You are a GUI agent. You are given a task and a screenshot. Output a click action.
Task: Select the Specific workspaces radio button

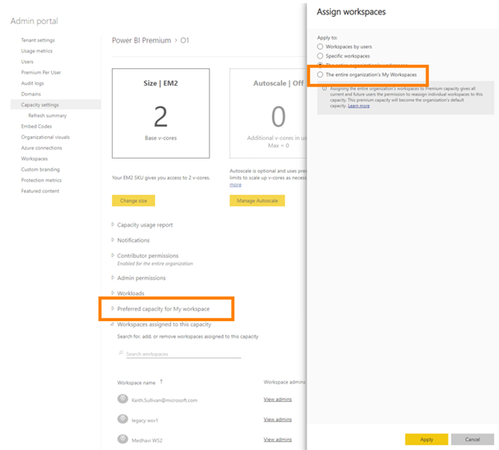321,56
